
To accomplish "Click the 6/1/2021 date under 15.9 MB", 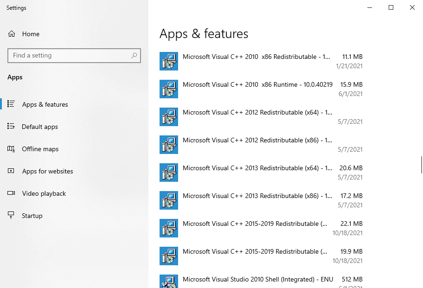I will pyautogui.click(x=351, y=94).
